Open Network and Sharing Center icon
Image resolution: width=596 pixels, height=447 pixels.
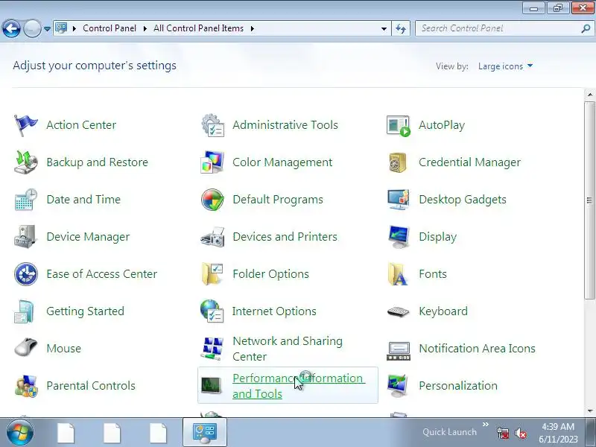(212, 349)
